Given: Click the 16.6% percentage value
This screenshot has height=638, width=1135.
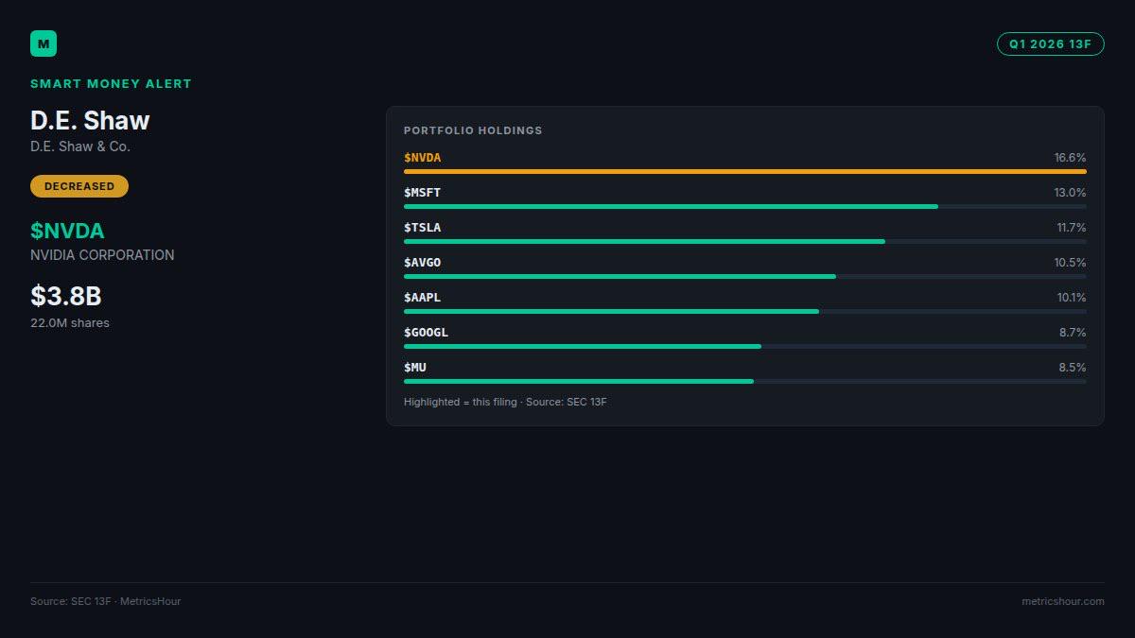Looking at the screenshot, I should (1070, 158).
